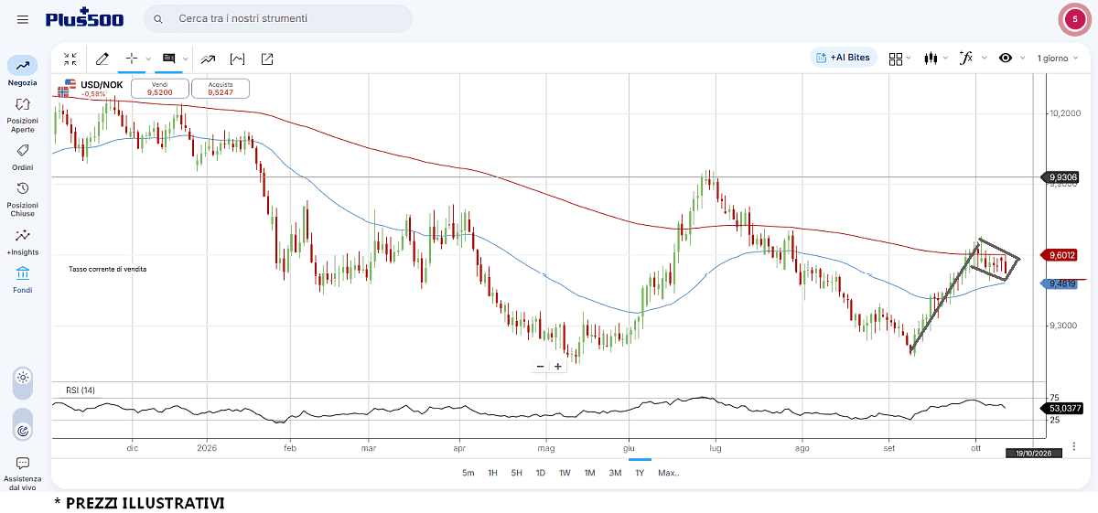The width and height of the screenshot is (1098, 513).
Task: Open the fx indicators icon
Action: coord(966,58)
